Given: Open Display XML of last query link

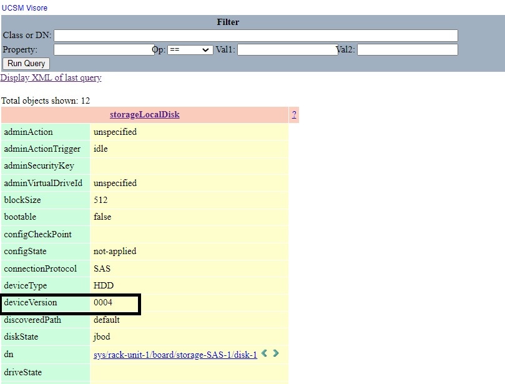Looking at the screenshot, I should coord(51,77).
